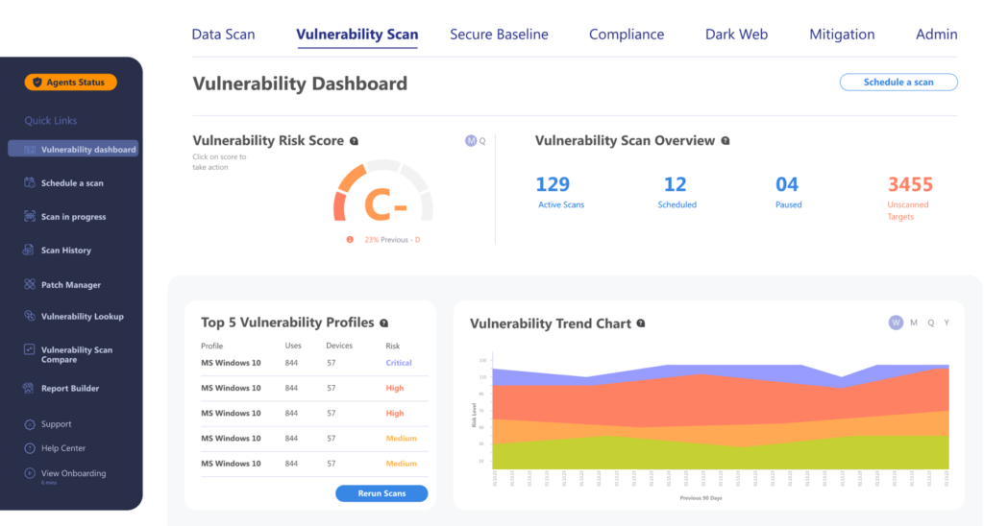Open Patch Manager sidebar link
The image size is (984, 526).
71,285
